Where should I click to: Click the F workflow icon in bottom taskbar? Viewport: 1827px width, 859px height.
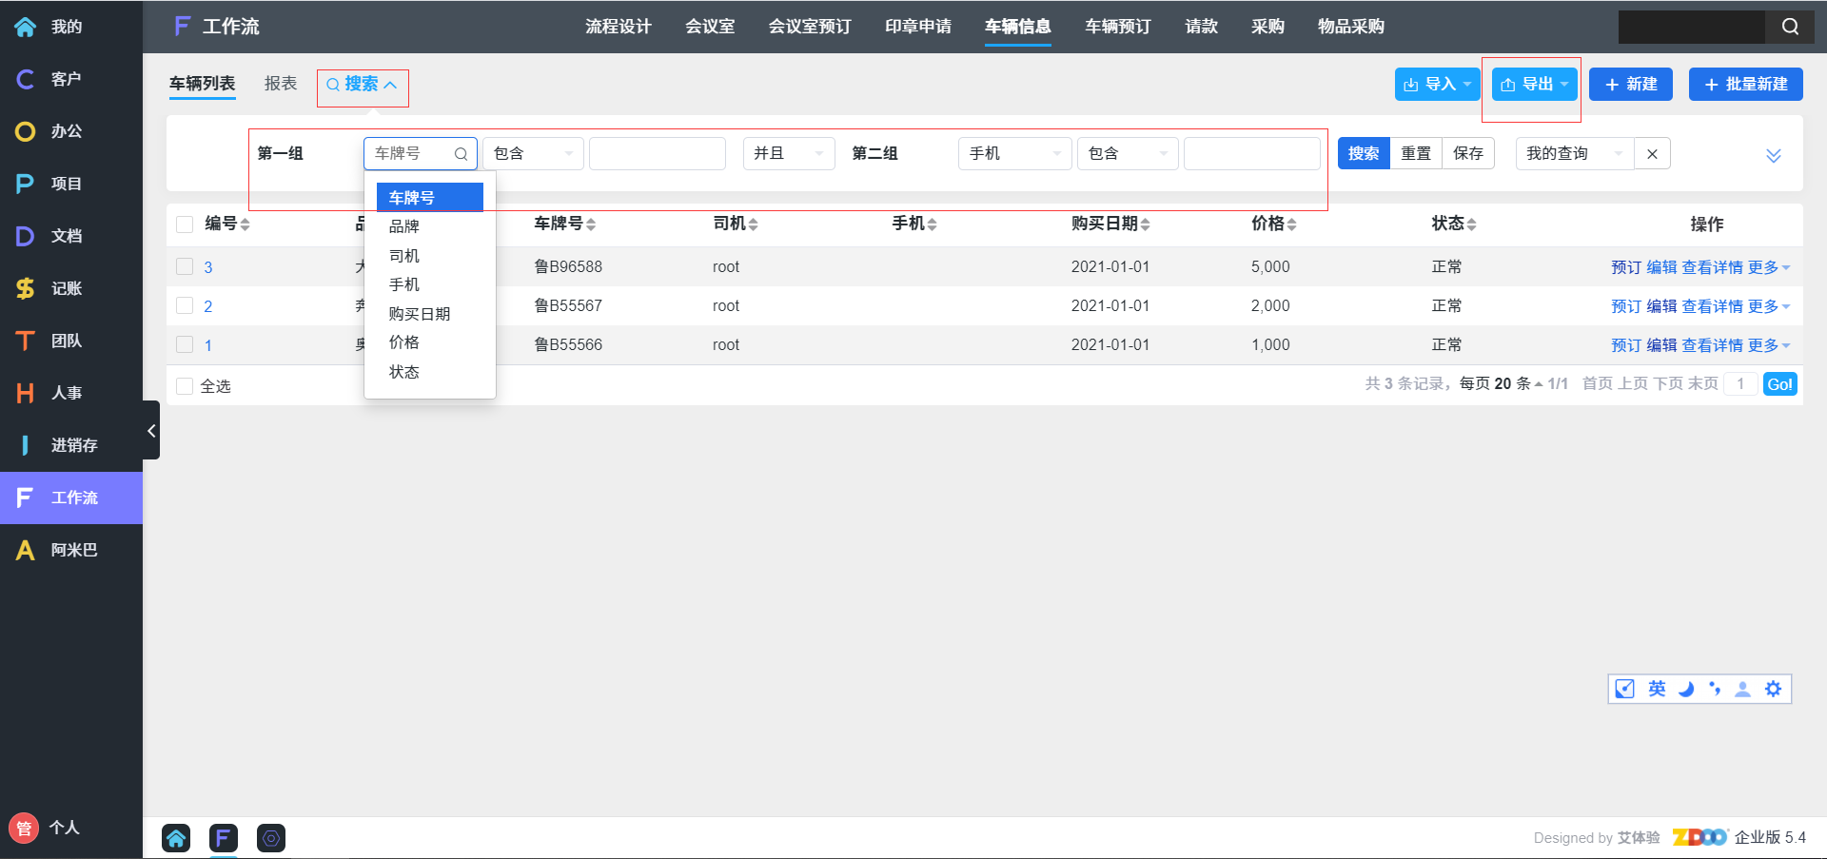click(x=223, y=838)
